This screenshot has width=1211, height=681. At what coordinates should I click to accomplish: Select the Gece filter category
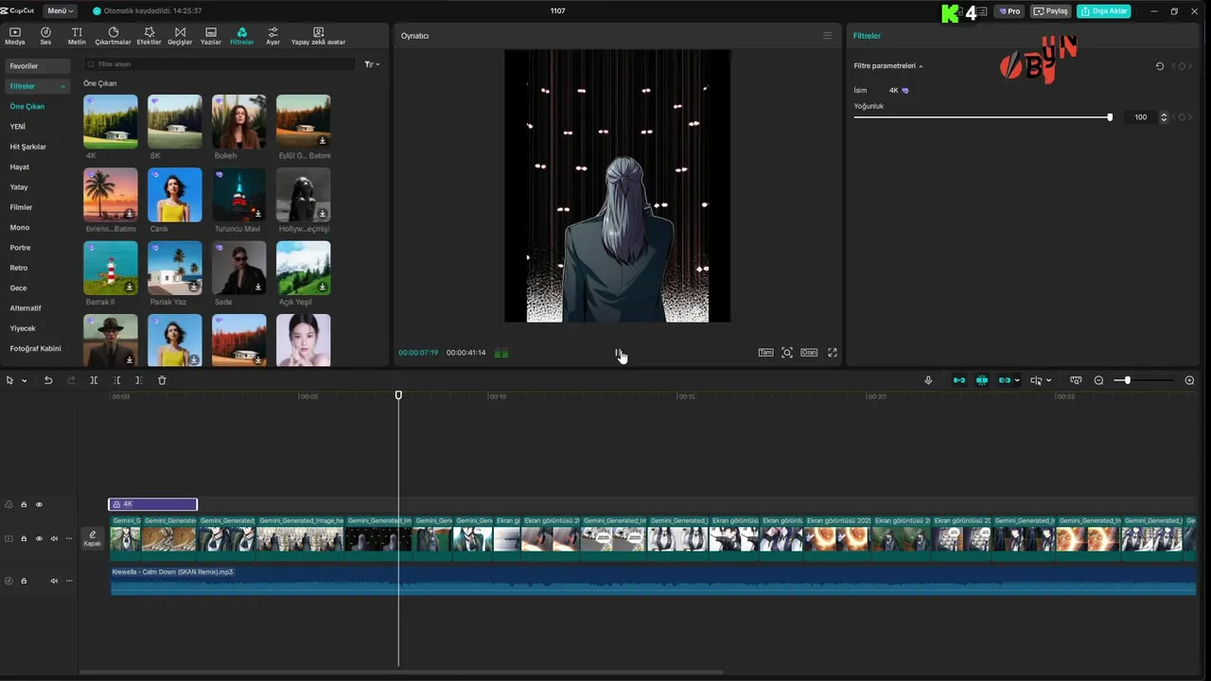(x=18, y=288)
